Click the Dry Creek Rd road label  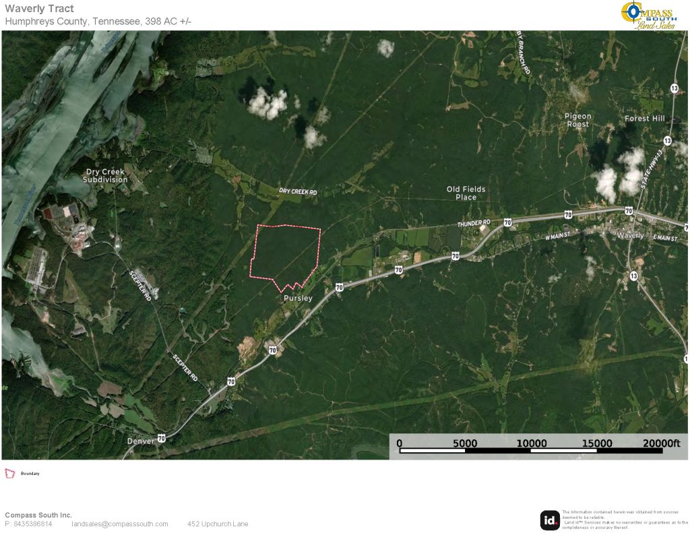coord(298,192)
